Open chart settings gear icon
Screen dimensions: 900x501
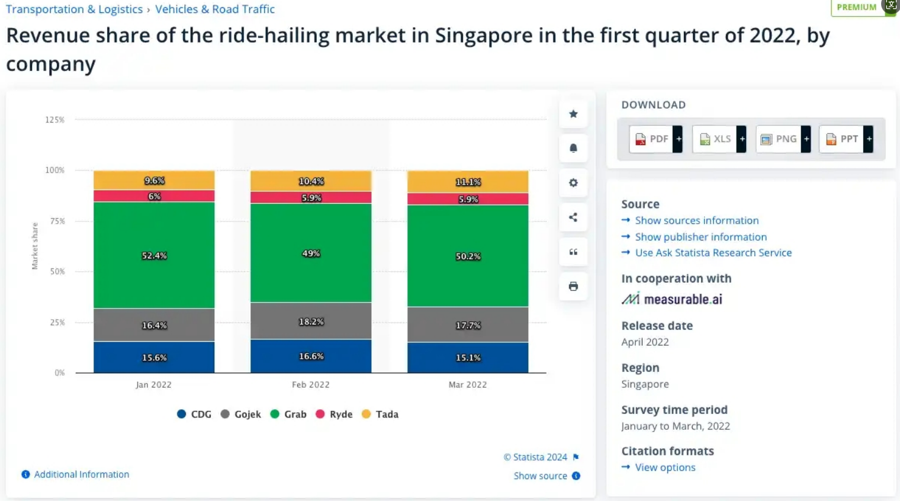click(573, 183)
